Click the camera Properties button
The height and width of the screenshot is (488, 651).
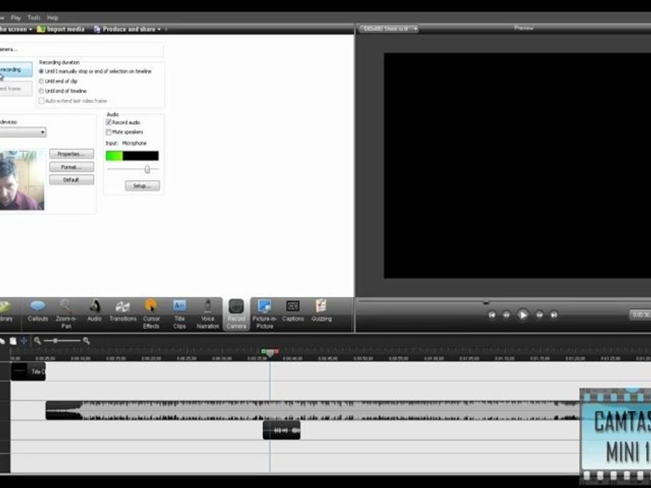click(71, 154)
